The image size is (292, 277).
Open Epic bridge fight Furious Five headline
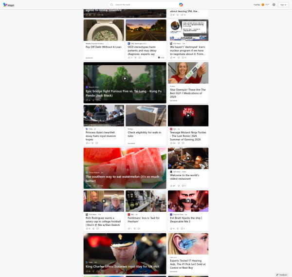[x=124, y=93]
